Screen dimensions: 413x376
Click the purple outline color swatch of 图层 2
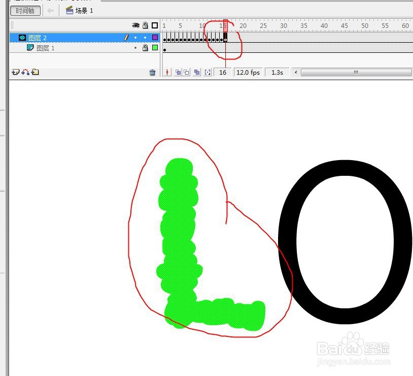click(155, 37)
